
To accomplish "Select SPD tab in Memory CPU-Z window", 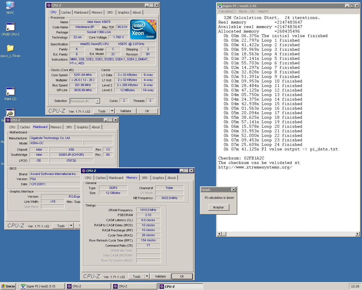I will 145,178.
